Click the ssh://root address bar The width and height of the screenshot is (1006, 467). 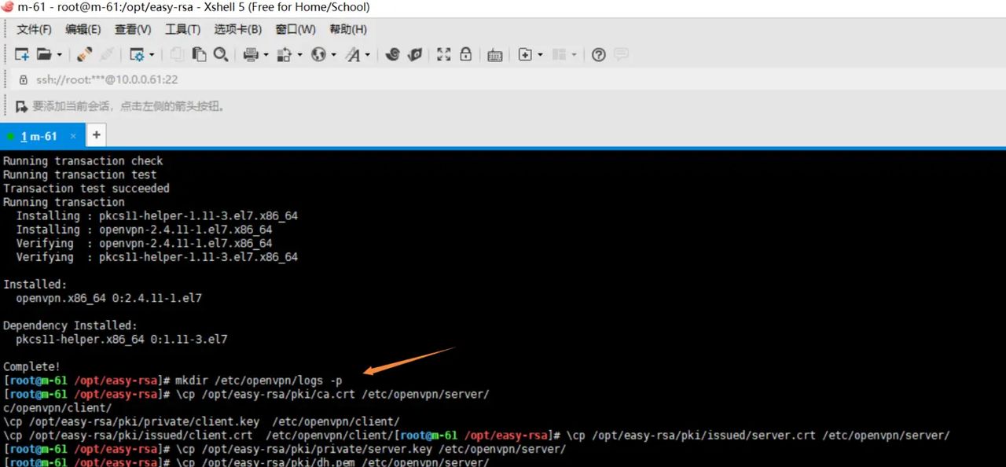tap(107, 79)
